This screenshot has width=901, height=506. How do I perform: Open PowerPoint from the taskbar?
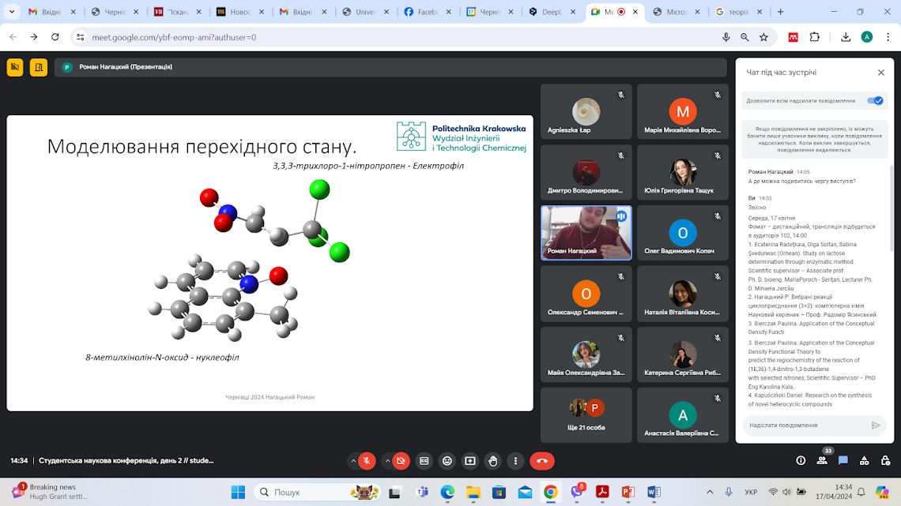point(628,493)
